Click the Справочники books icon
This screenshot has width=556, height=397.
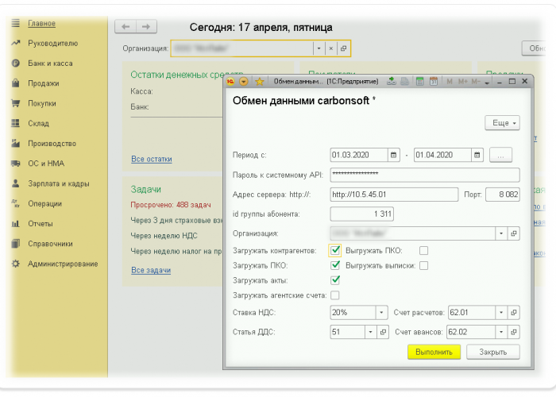coord(16,244)
